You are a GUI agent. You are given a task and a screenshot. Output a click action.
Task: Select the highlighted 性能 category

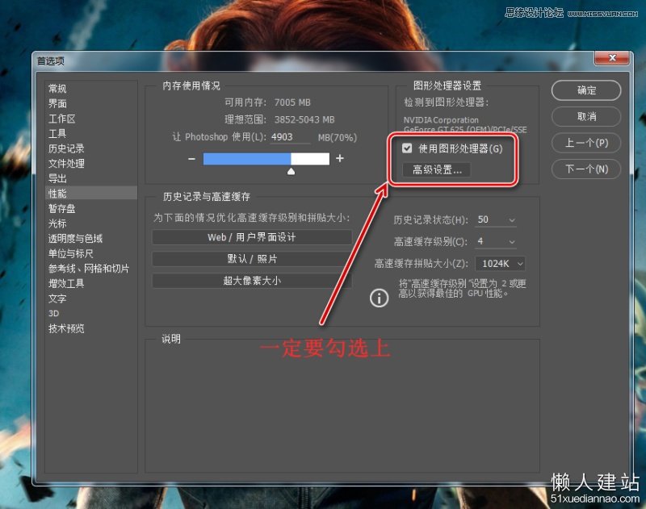click(x=91, y=193)
